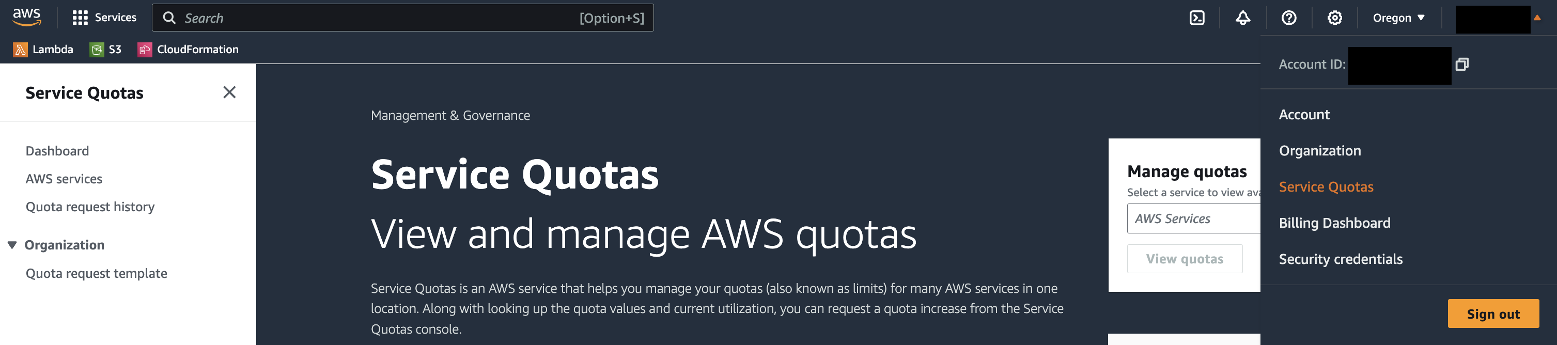Open Quota request template
Image resolution: width=1557 pixels, height=345 pixels.
[96, 273]
